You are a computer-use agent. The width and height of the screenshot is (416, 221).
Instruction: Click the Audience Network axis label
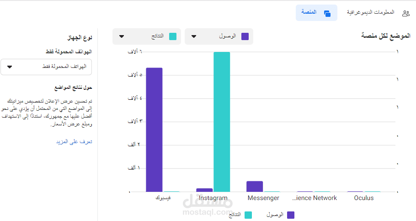[315, 198]
